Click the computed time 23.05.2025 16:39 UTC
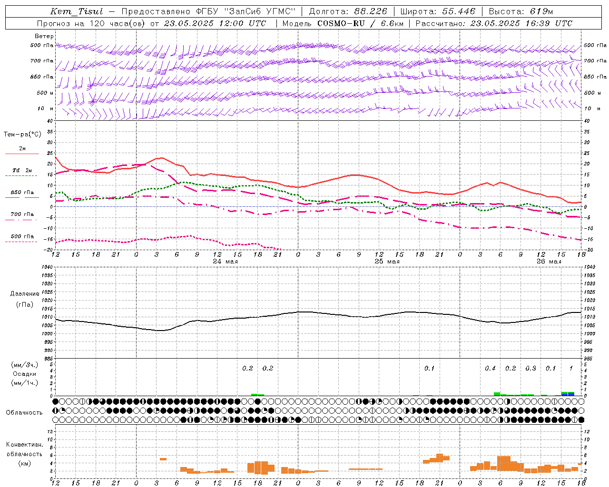 pos(521,23)
